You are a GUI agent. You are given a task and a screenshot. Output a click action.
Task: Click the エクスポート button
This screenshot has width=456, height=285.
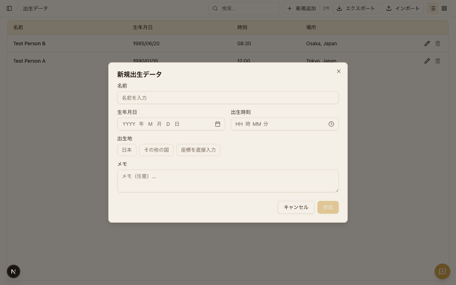point(356,8)
